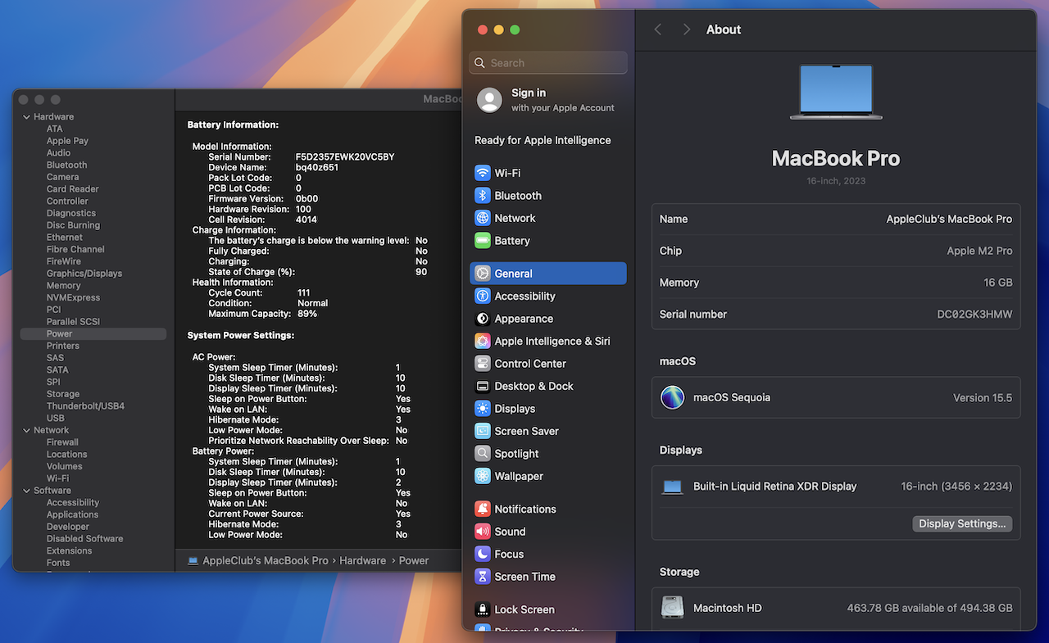
Task: Select Card Reader in System Information
Action: tap(73, 189)
